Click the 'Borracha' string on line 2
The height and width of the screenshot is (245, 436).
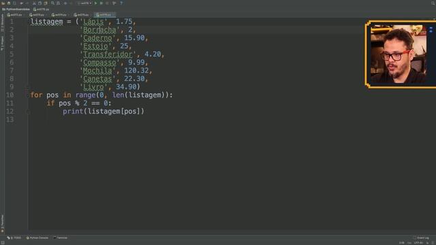click(99, 30)
